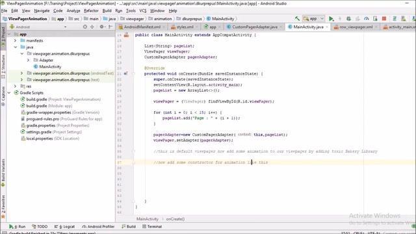Open the Project side tool window
The height and width of the screenshot is (234, 416).
point(3,36)
